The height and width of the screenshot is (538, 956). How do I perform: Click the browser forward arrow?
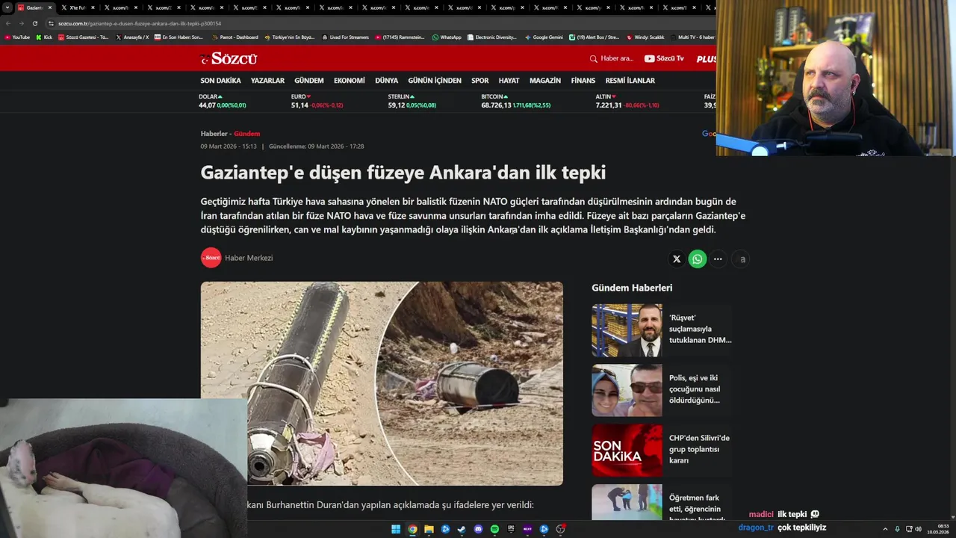pos(21,23)
